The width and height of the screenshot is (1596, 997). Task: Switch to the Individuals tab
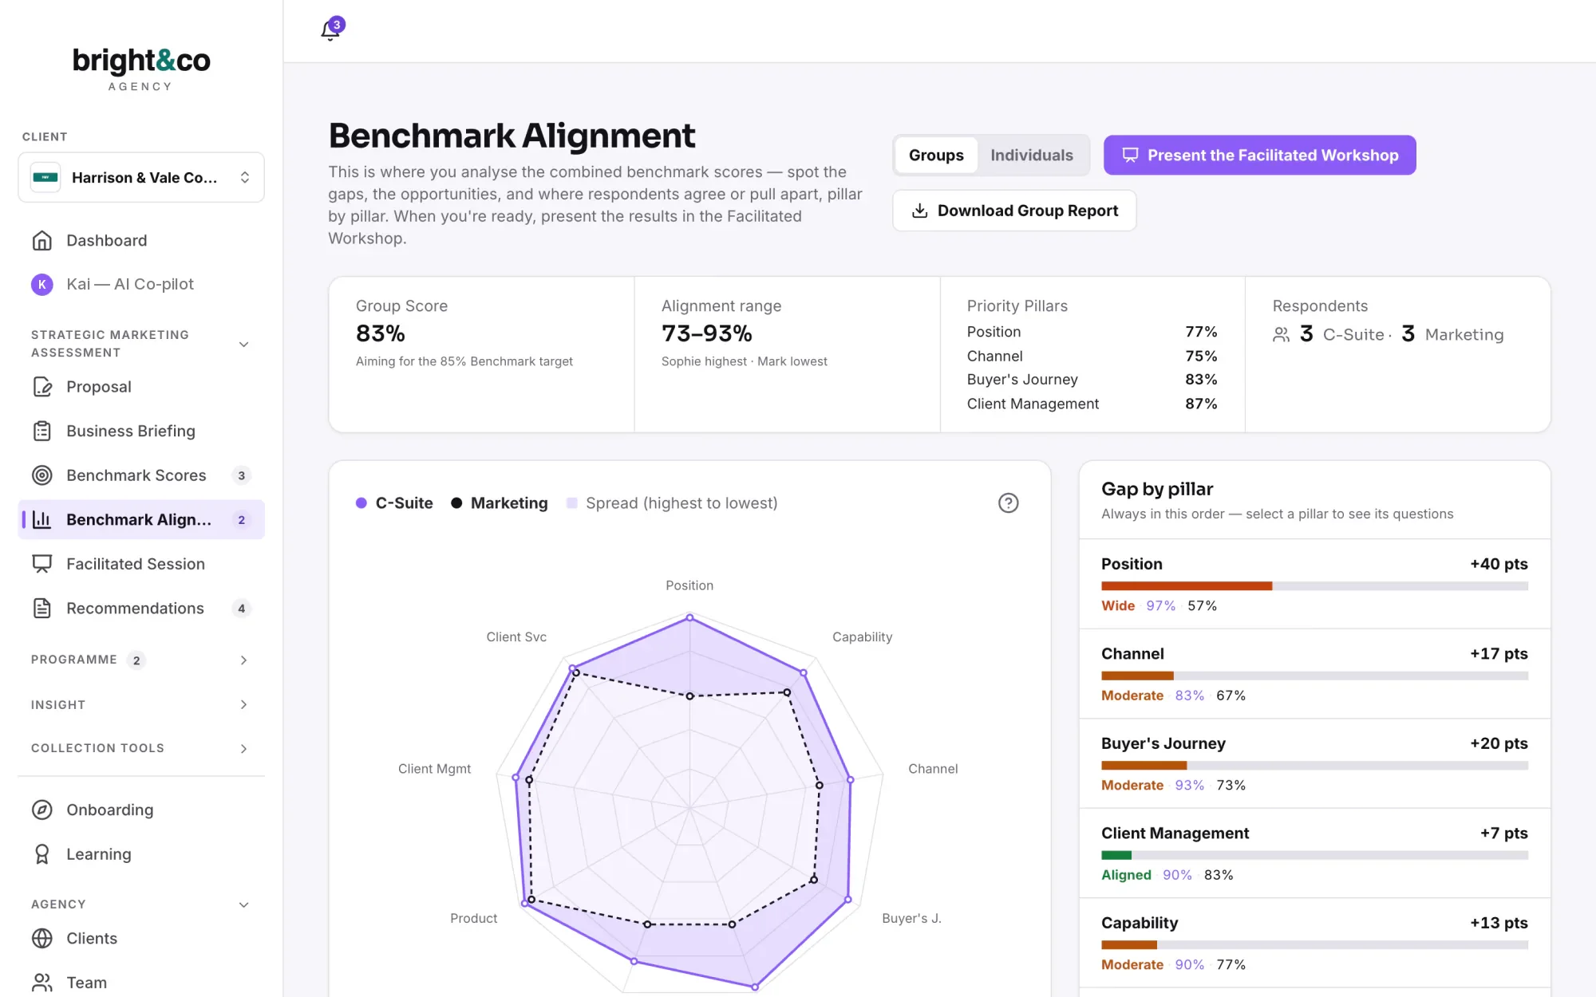point(1032,155)
